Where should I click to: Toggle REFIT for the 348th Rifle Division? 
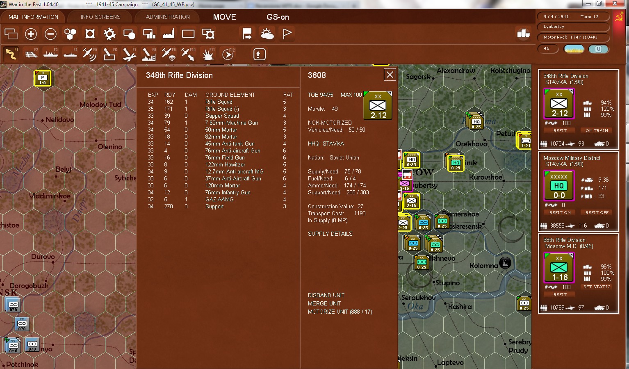pyautogui.click(x=560, y=130)
